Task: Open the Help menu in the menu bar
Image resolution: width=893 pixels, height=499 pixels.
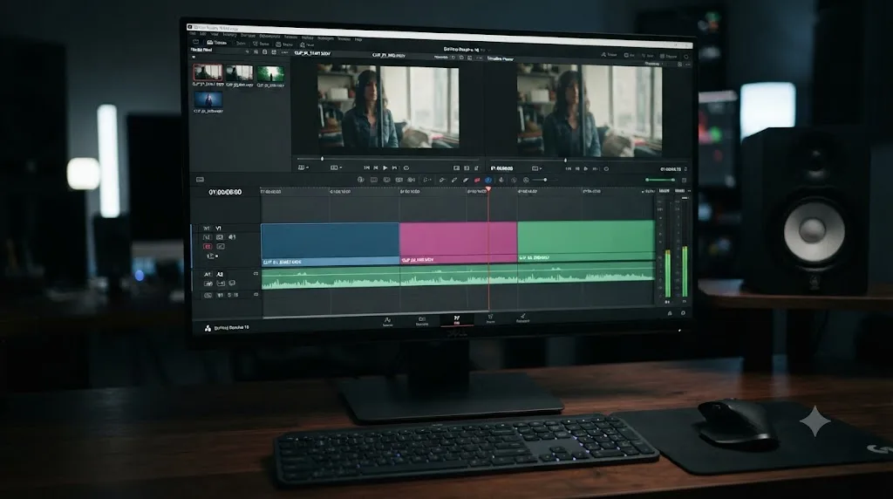Action: [x=358, y=39]
